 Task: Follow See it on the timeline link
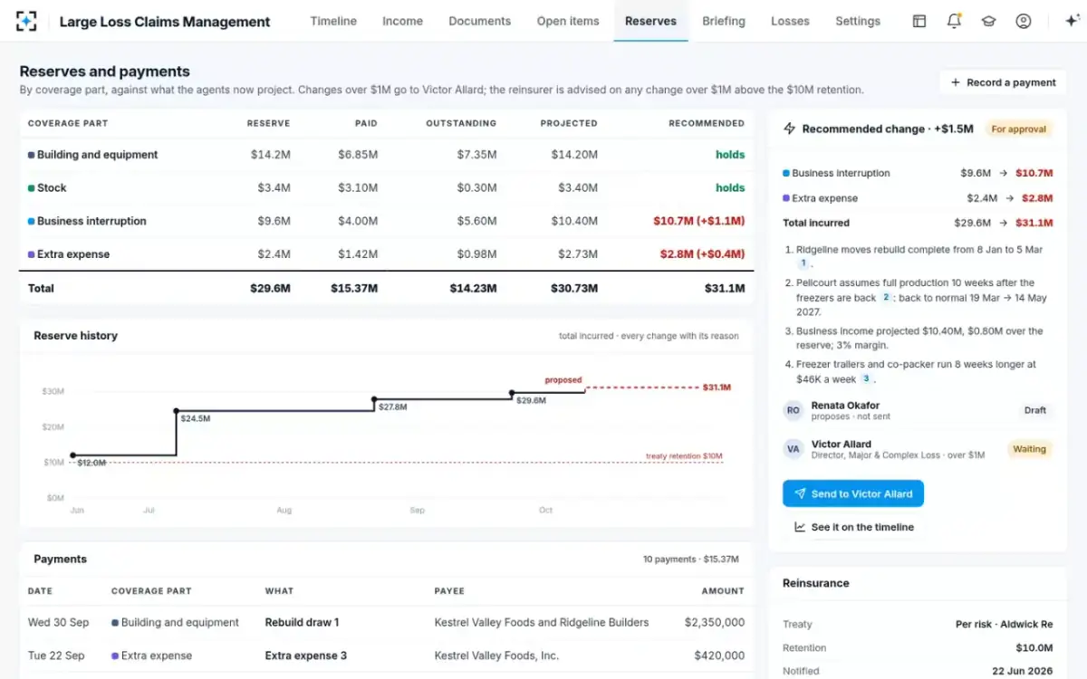pos(853,527)
